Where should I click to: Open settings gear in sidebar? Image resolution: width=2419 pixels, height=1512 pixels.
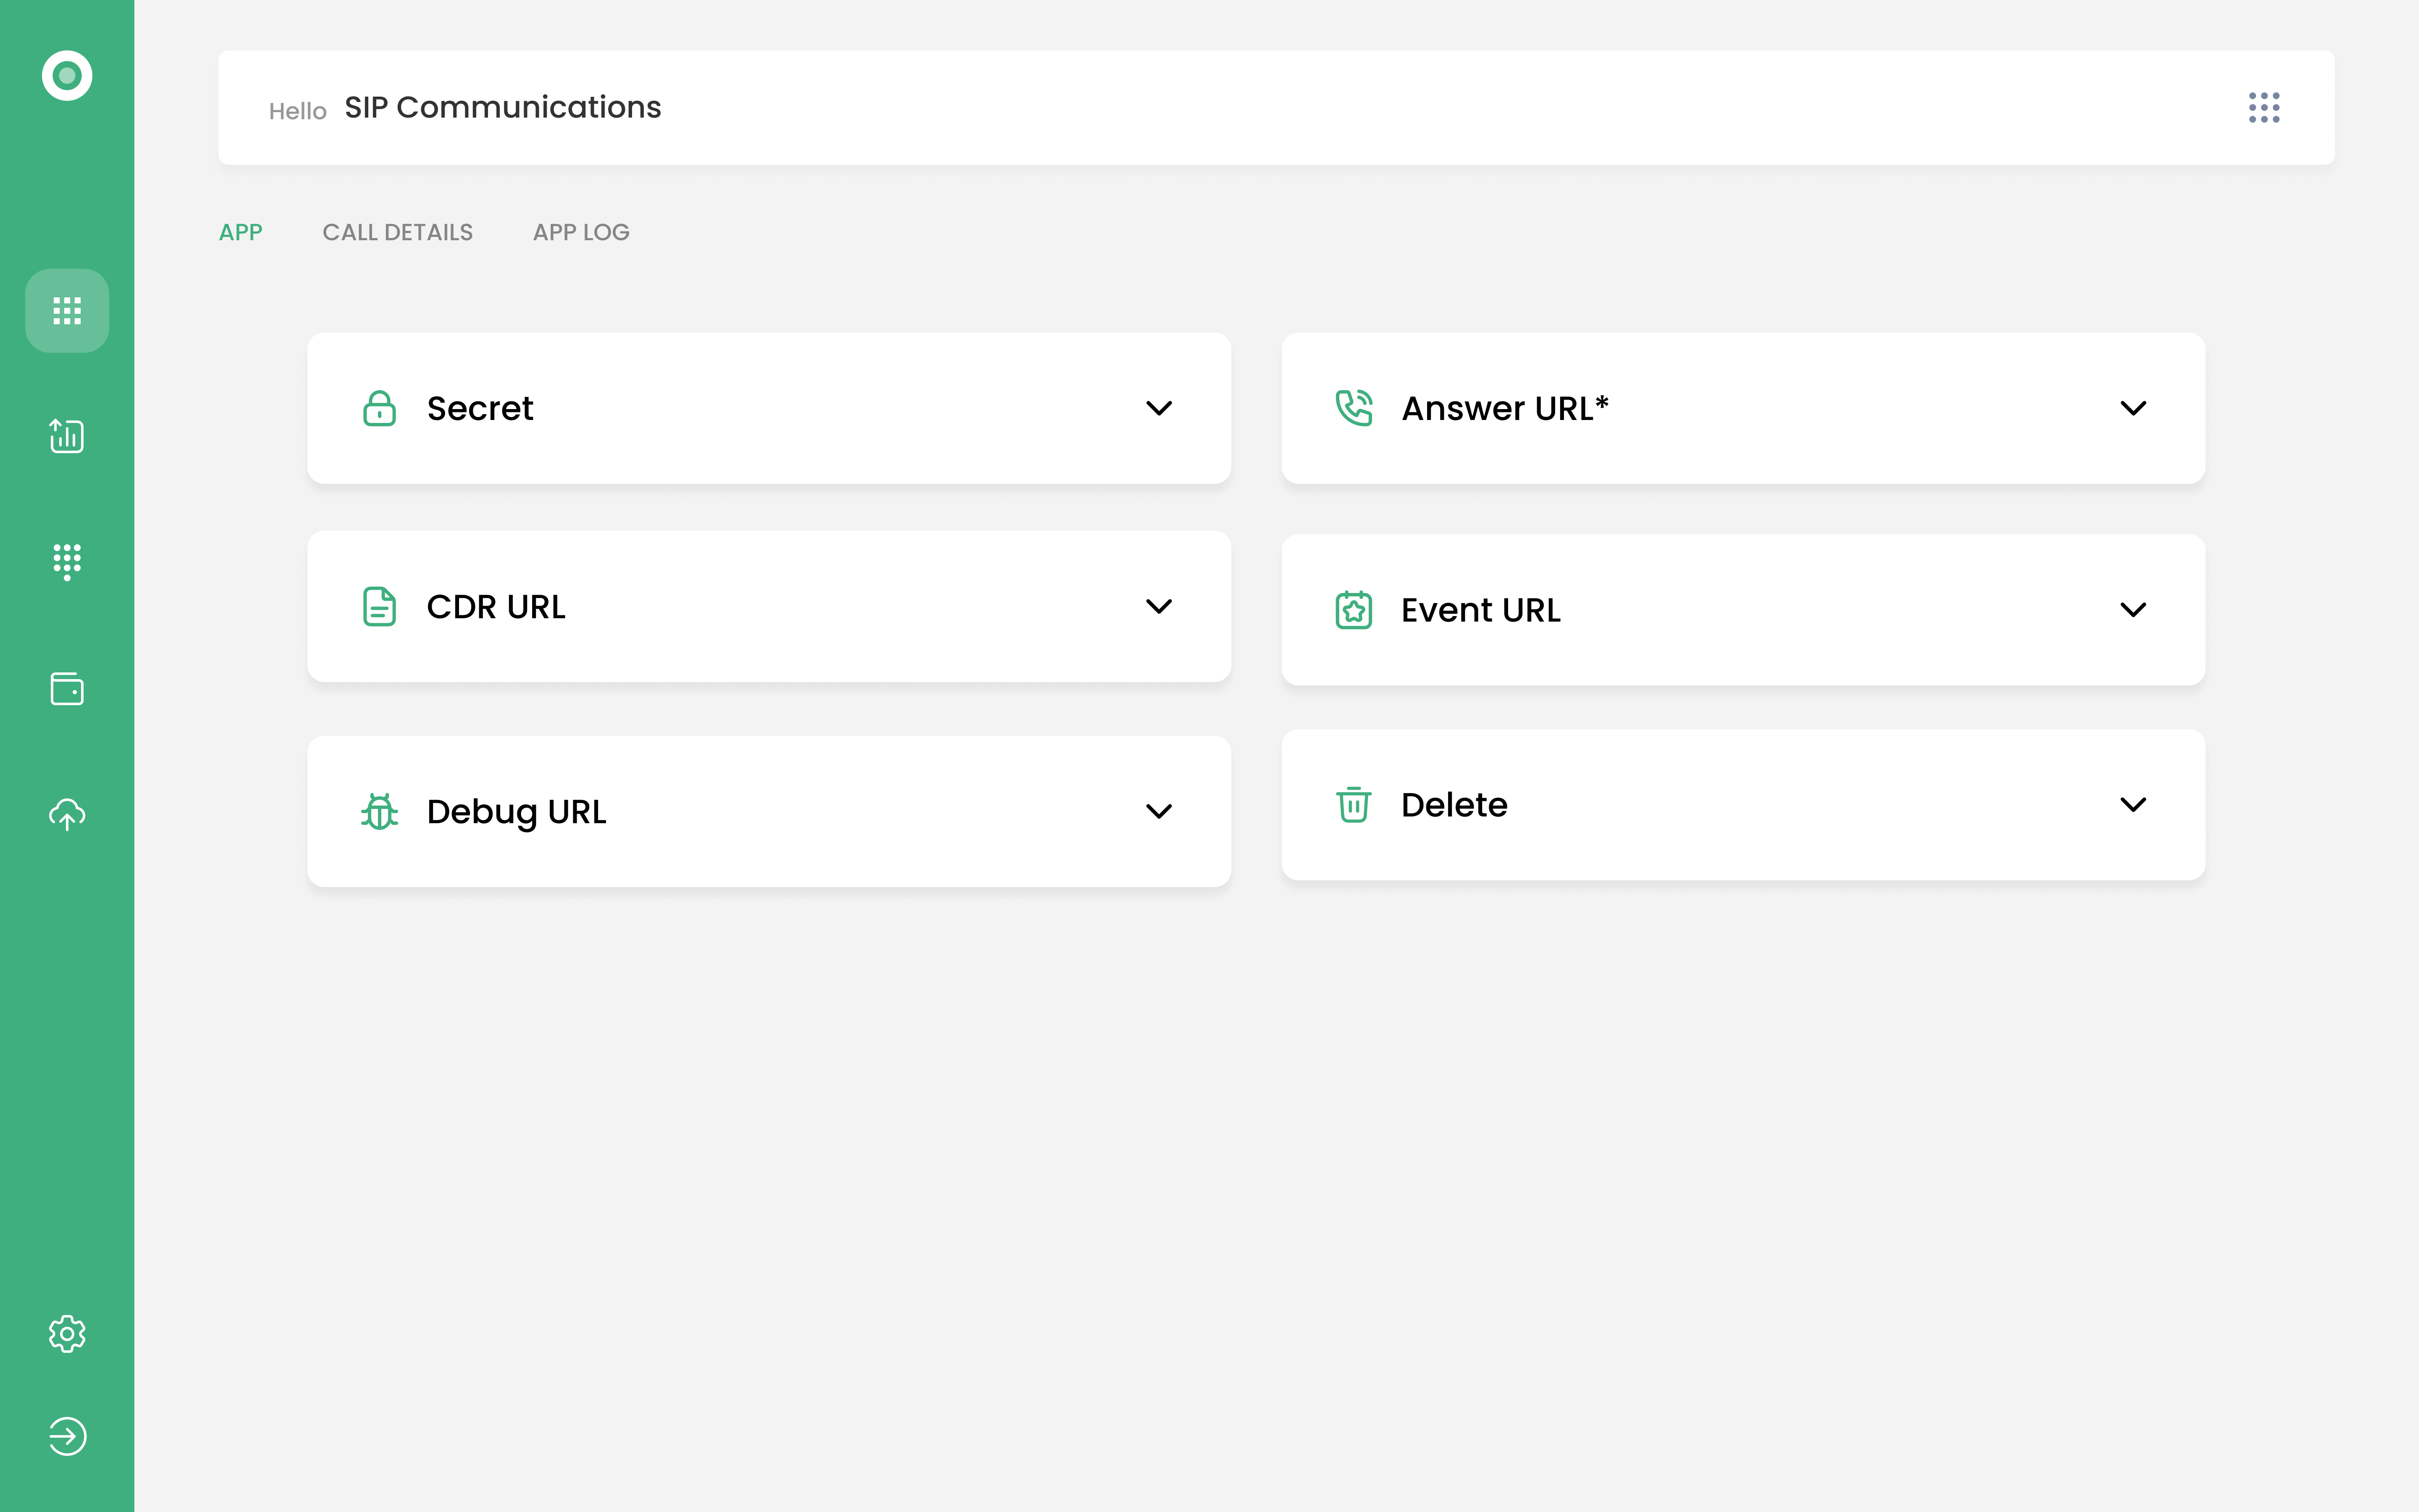pos(67,1334)
